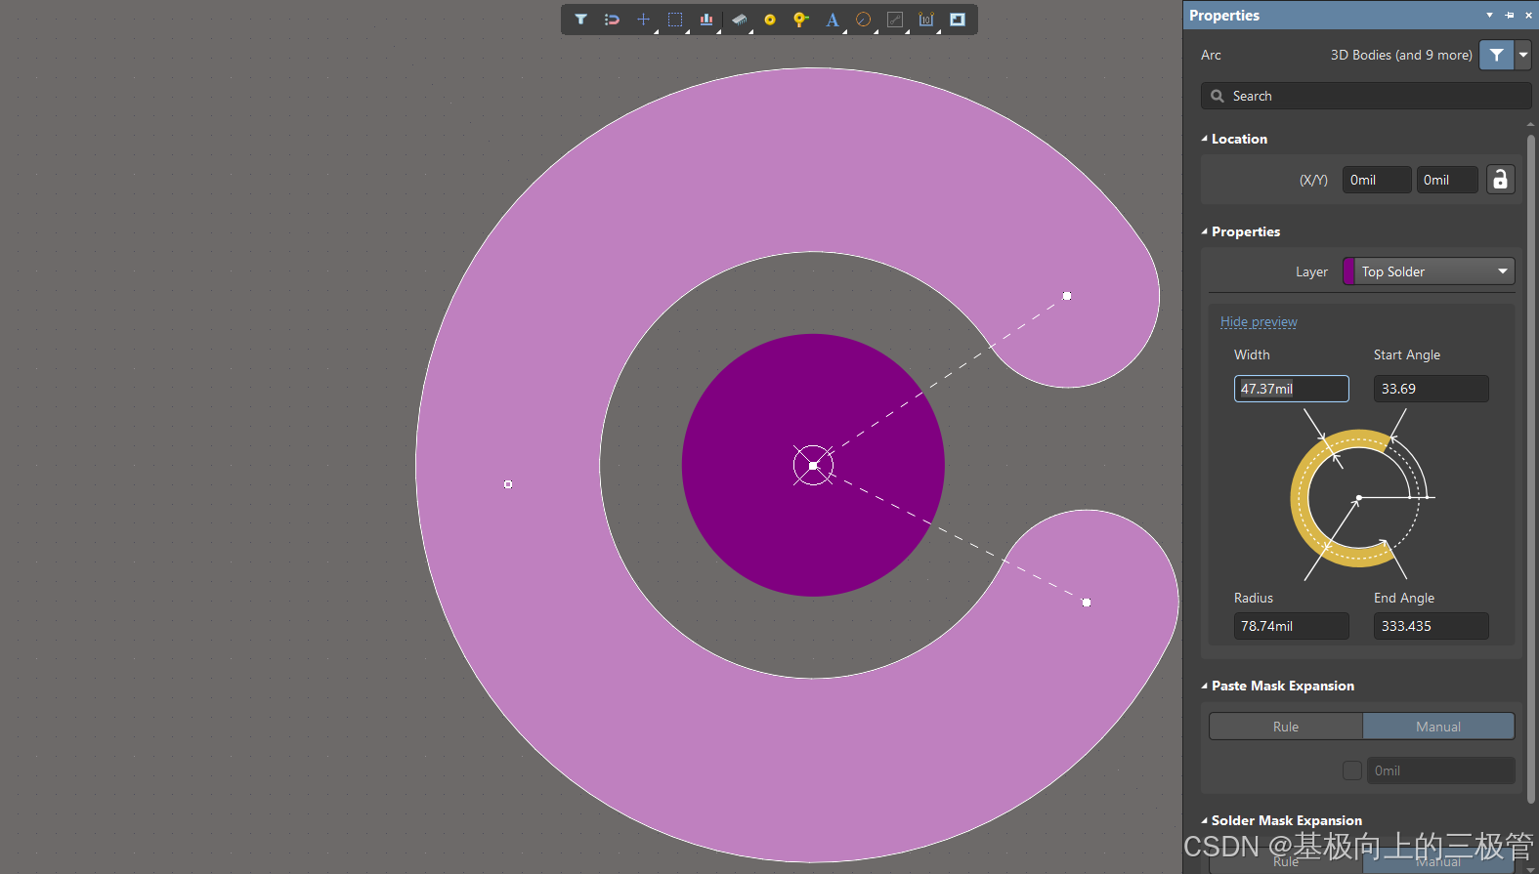Choose the dashed rectangle selection tool

coord(675,20)
